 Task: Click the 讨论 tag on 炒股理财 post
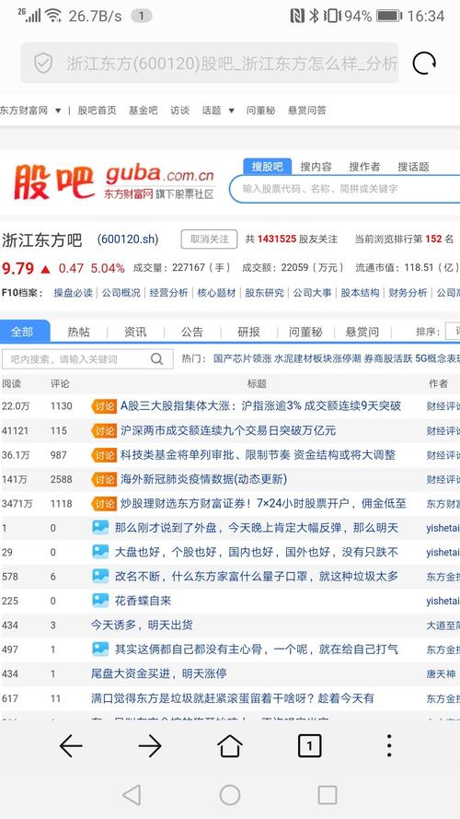click(104, 504)
